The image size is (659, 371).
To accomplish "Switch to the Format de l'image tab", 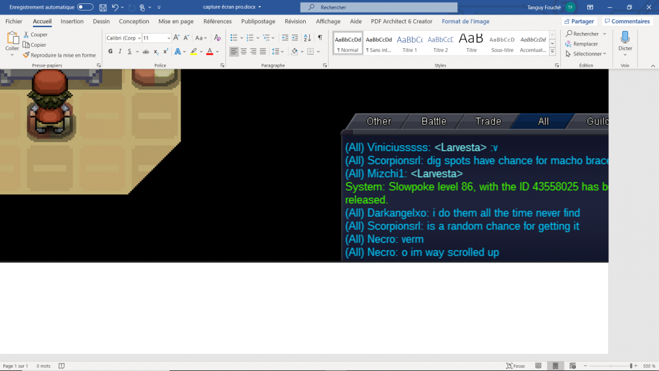I will 465,21.
